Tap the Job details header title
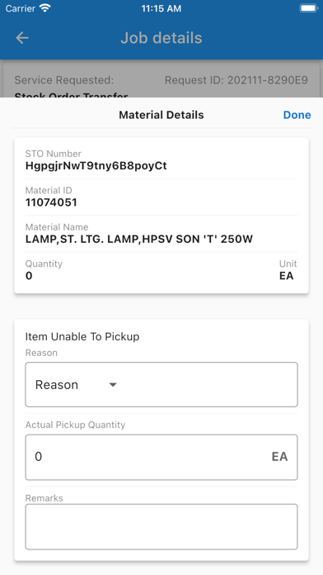Screen dimensions: 323x575 (161, 38)
